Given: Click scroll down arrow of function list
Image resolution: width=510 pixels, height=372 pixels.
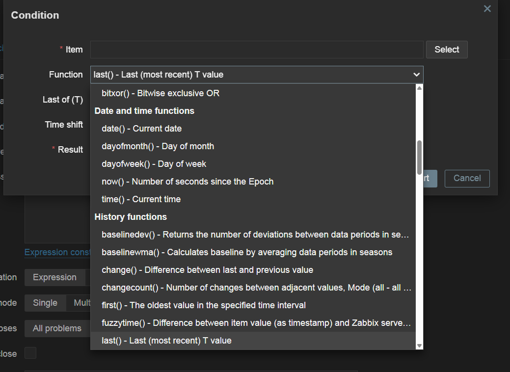Looking at the screenshot, I should click(x=420, y=346).
